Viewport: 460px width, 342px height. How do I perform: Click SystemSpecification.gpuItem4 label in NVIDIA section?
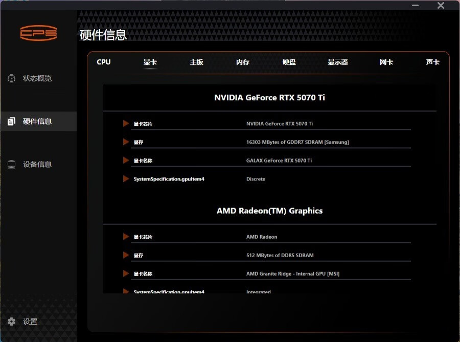(x=169, y=179)
